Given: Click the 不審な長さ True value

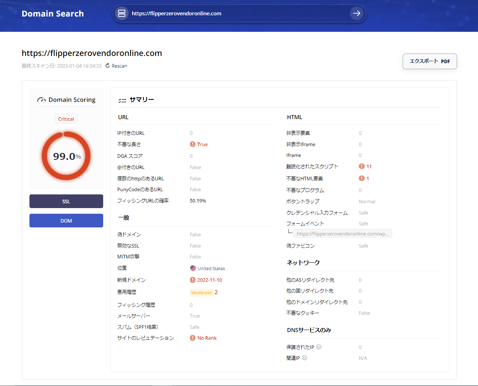Looking at the screenshot, I should click(x=202, y=144).
